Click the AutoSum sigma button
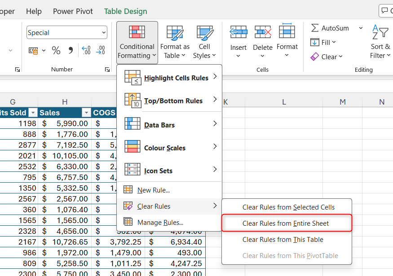This screenshot has height=276, width=393. [x=330, y=28]
